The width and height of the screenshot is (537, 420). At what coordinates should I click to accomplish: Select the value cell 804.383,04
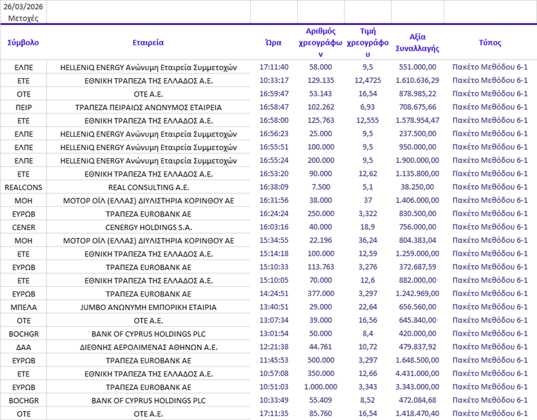click(417, 241)
